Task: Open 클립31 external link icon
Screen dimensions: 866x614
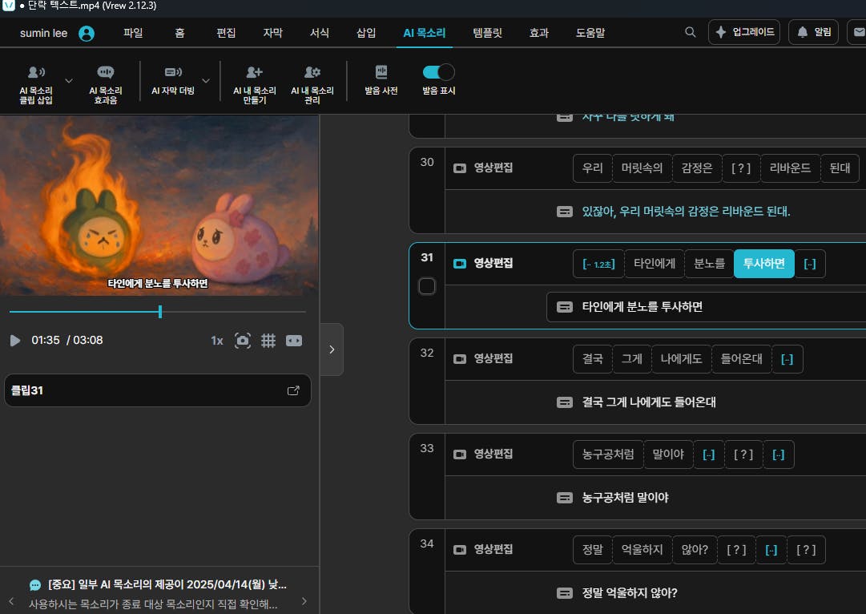Action: tap(293, 390)
